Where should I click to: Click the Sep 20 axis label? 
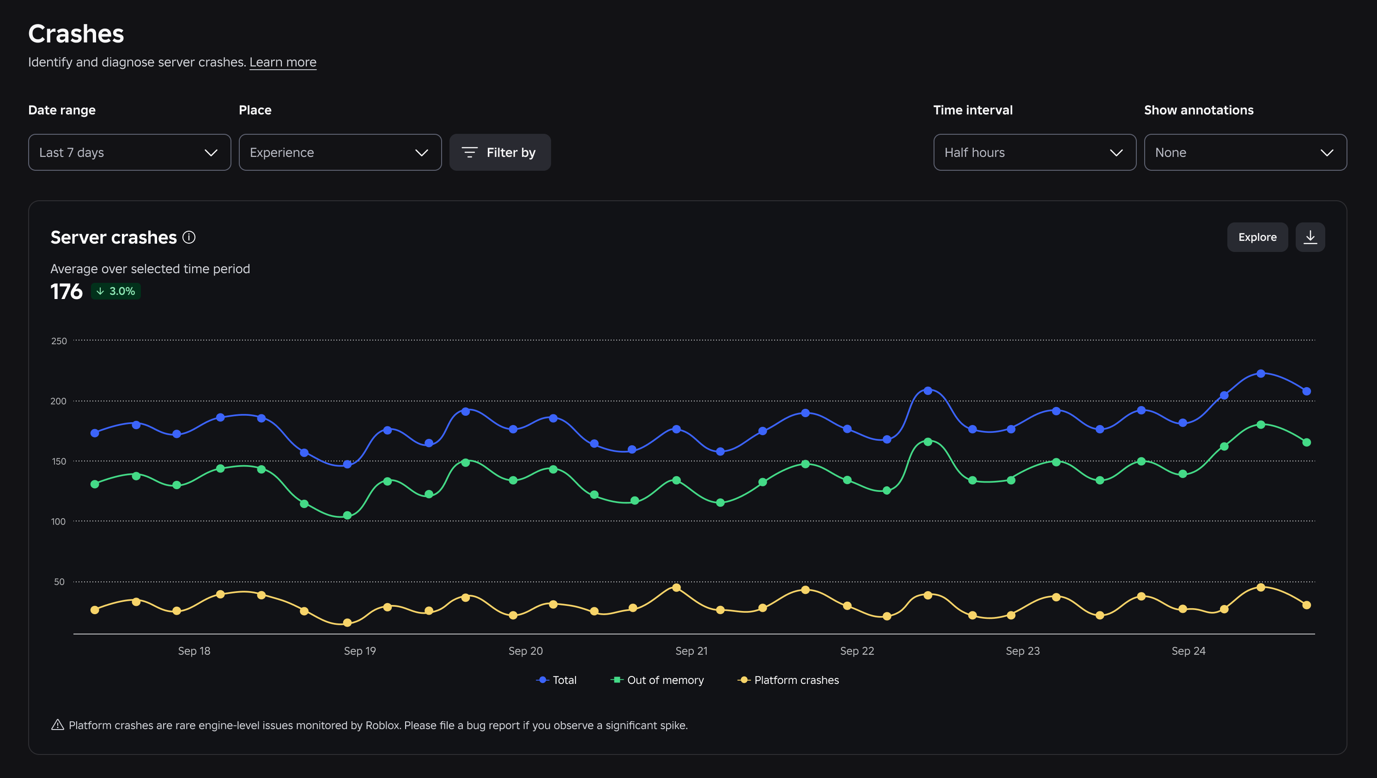click(526, 651)
